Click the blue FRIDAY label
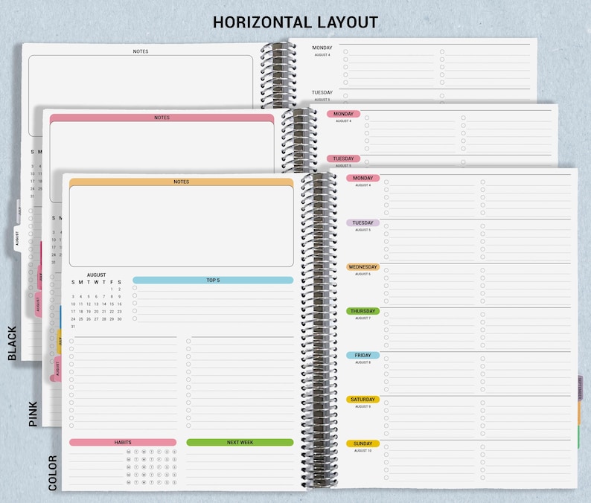Image resolution: width=591 pixels, height=503 pixels. click(363, 356)
